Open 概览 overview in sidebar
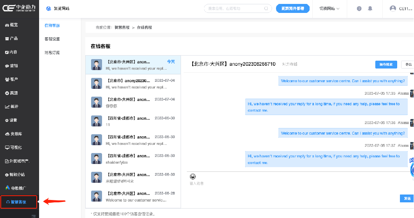Viewport: 414px width, 218px height. click(x=11, y=25)
